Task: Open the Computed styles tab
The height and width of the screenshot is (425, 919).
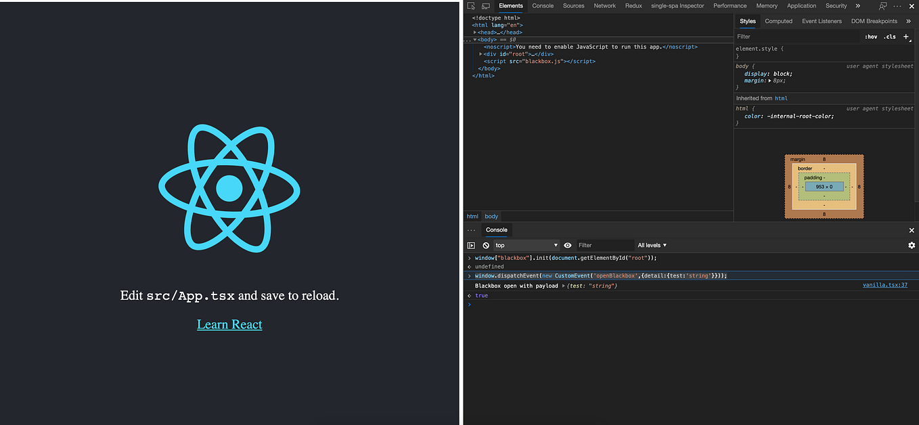Action: pos(778,21)
